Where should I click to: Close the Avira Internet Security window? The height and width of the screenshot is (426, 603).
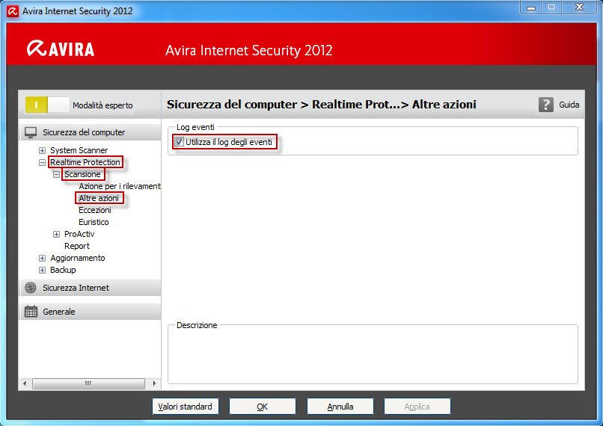pyautogui.click(x=579, y=7)
